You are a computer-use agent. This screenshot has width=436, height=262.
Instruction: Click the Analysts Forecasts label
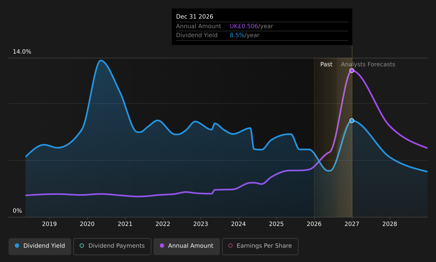(368, 64)
